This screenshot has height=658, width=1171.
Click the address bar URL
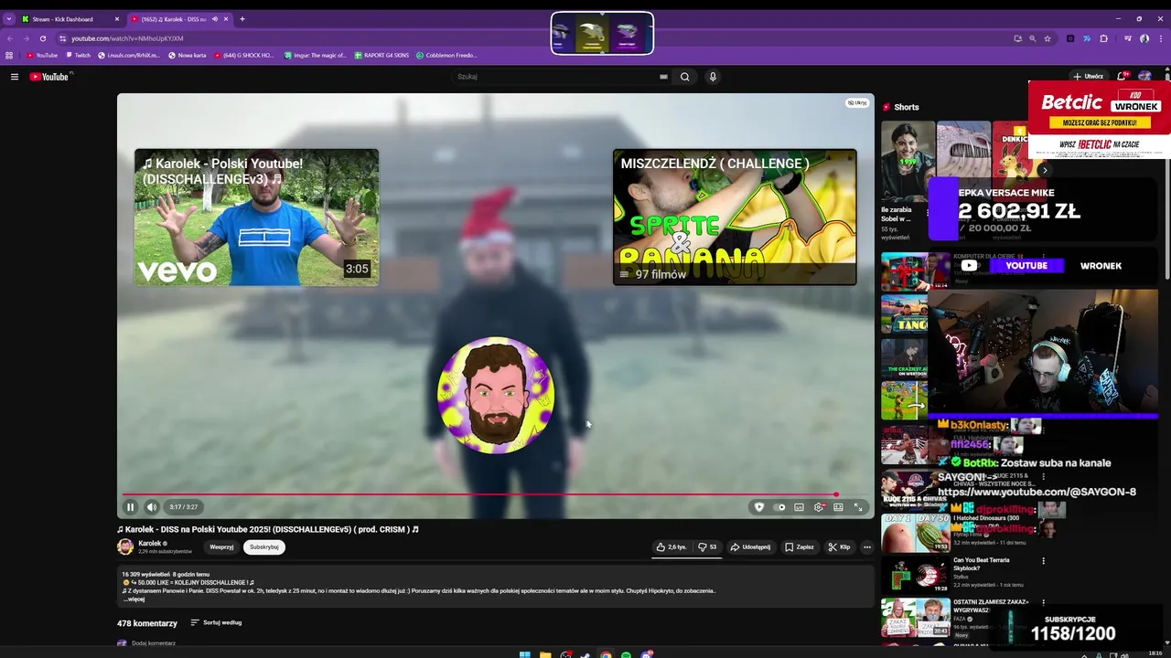128,38
